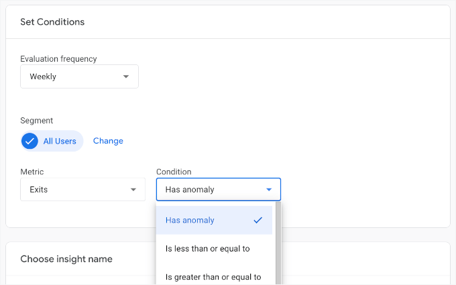The width and height of the screenshot is (456, 285).
Task: Click the checkmark beside Has anomaly option
Action: coord(258,220)
